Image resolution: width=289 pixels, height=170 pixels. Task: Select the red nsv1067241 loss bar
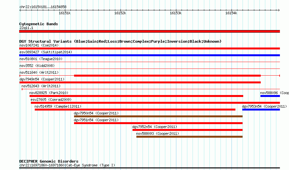tap(149, 48)
